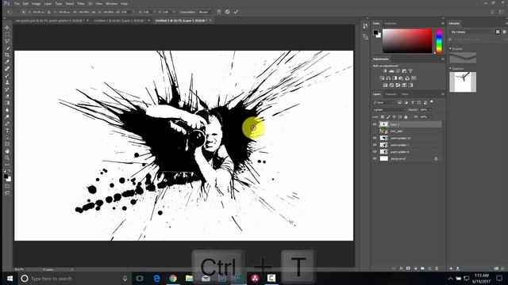Switch to the Swatches tab

point(391,24)
